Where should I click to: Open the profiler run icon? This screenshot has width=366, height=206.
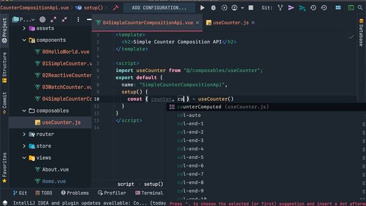[x=234, y=7]
